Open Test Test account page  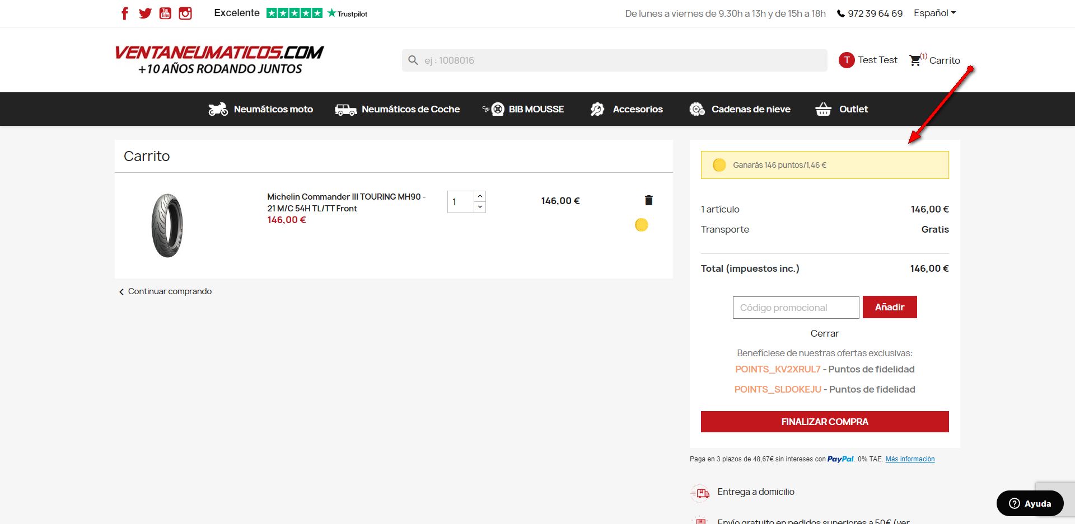877,60
